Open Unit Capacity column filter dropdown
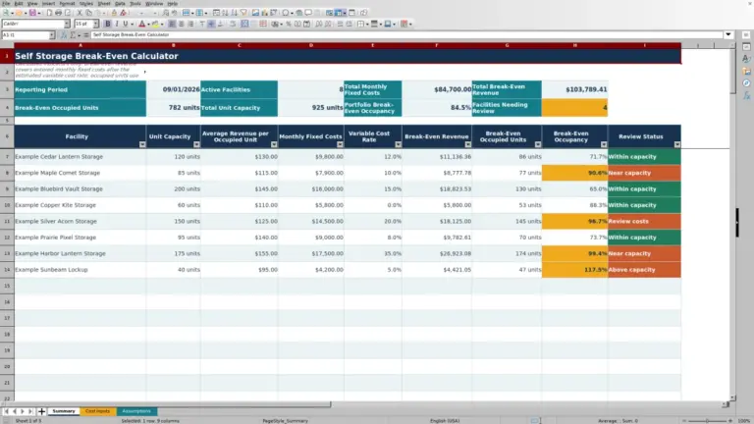The height and width of the screenshot is (424, 754). point(196,144)
